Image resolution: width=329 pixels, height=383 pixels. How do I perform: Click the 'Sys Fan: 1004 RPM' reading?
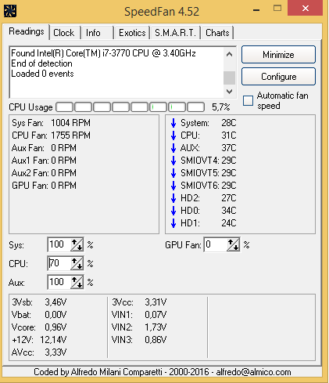point(51,123)
